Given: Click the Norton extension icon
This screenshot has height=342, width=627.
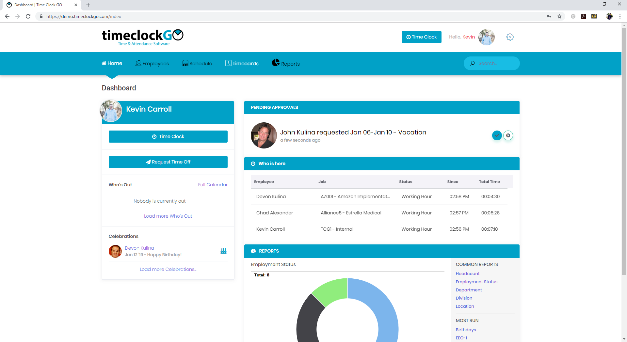Looking at the screenshot, I should [x=594, y=16].
